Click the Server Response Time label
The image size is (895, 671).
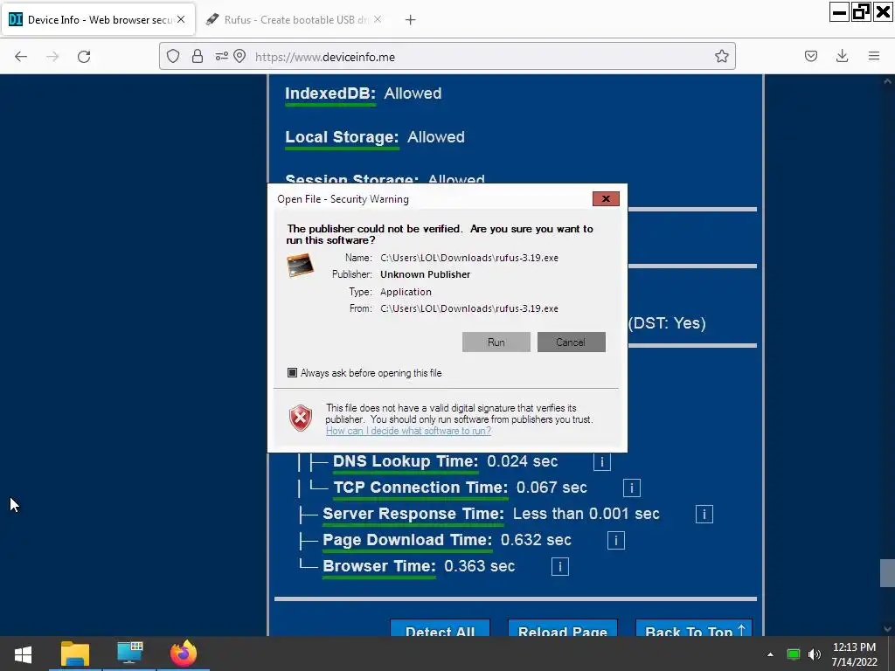pyautogui.click(x=413, y=514)
